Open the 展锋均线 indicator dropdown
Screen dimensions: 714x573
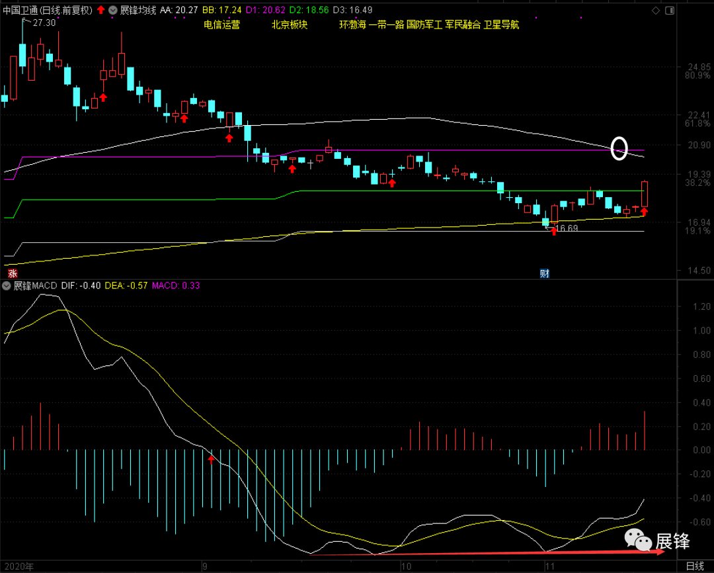pos(112,10)
